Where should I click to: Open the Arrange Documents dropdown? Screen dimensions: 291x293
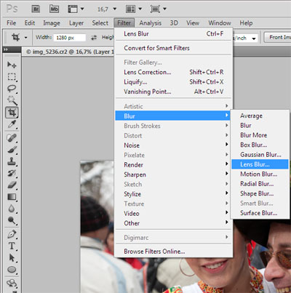[x=134, y=9]
